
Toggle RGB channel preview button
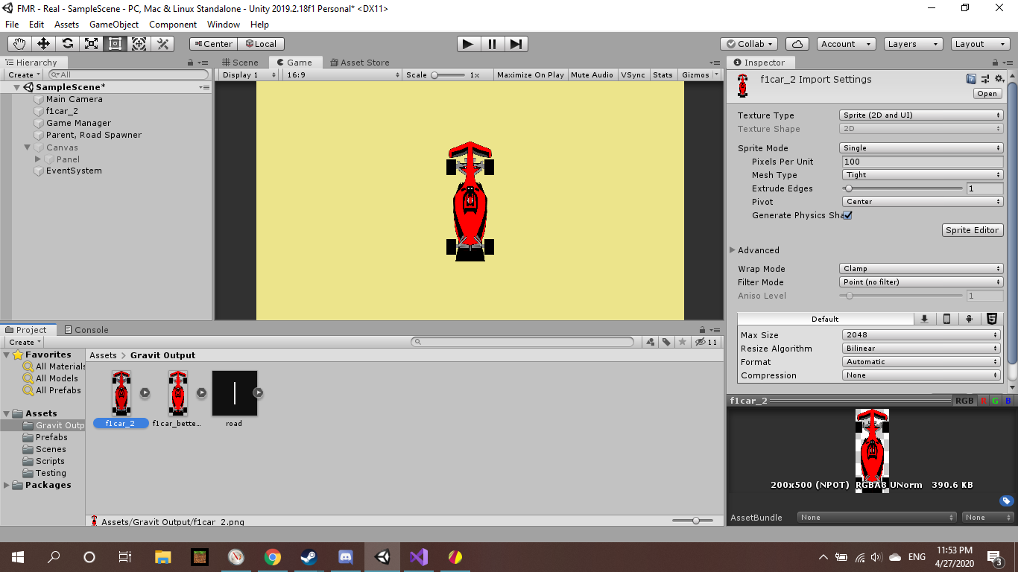(964, 401)
